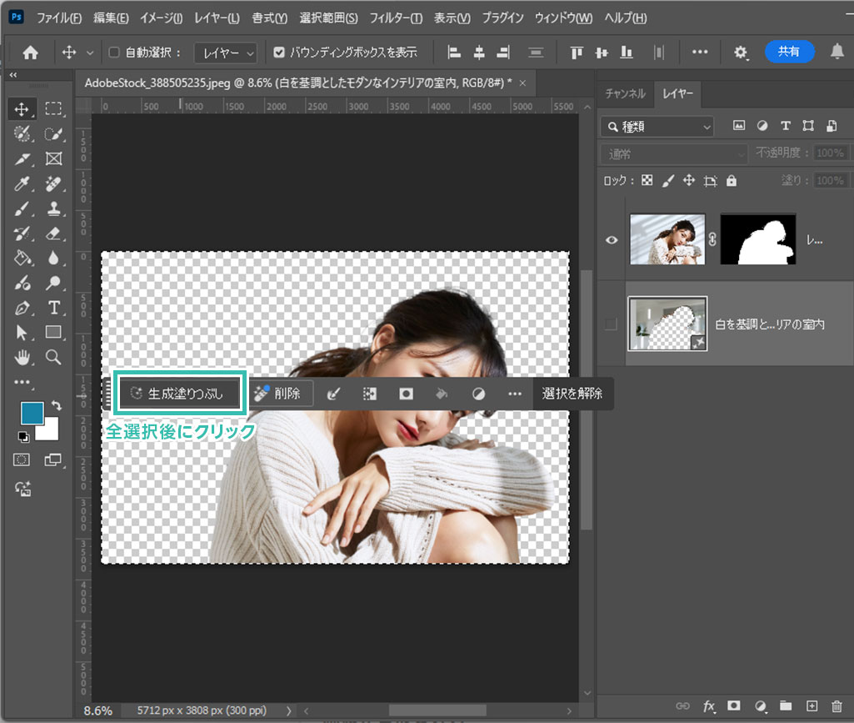
Task: Open the 選択範囲 menu
Action: coord(328,18)
